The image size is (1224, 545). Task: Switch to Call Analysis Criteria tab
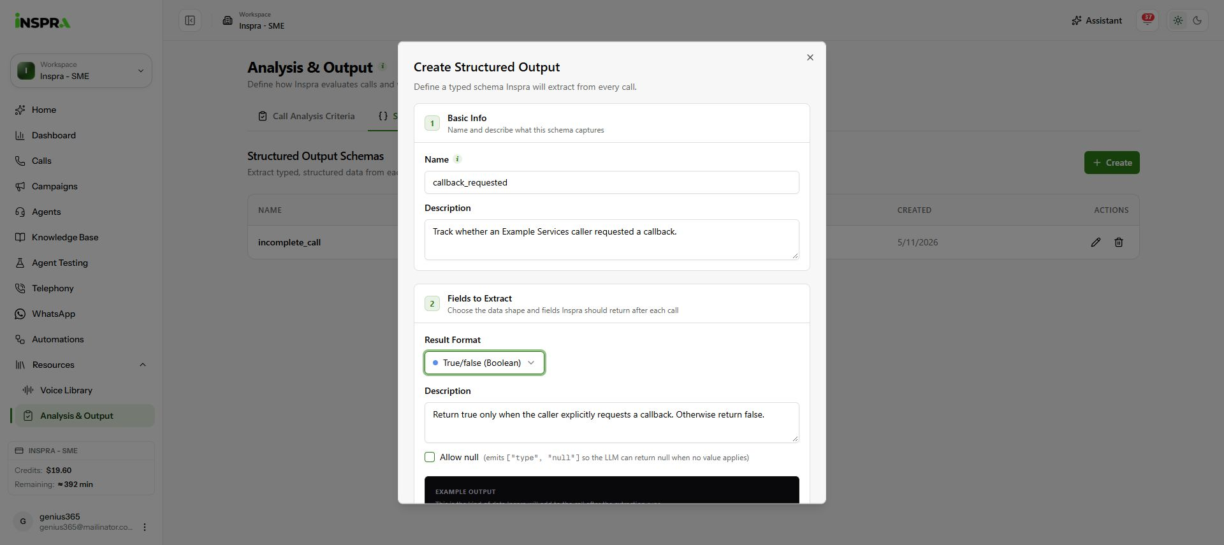tap(307, 116)
